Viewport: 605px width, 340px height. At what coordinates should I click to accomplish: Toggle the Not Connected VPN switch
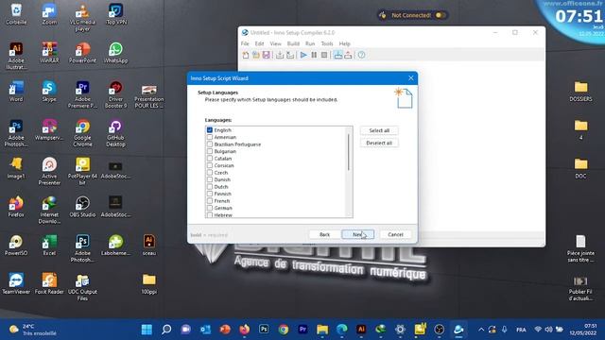point(441,15)
